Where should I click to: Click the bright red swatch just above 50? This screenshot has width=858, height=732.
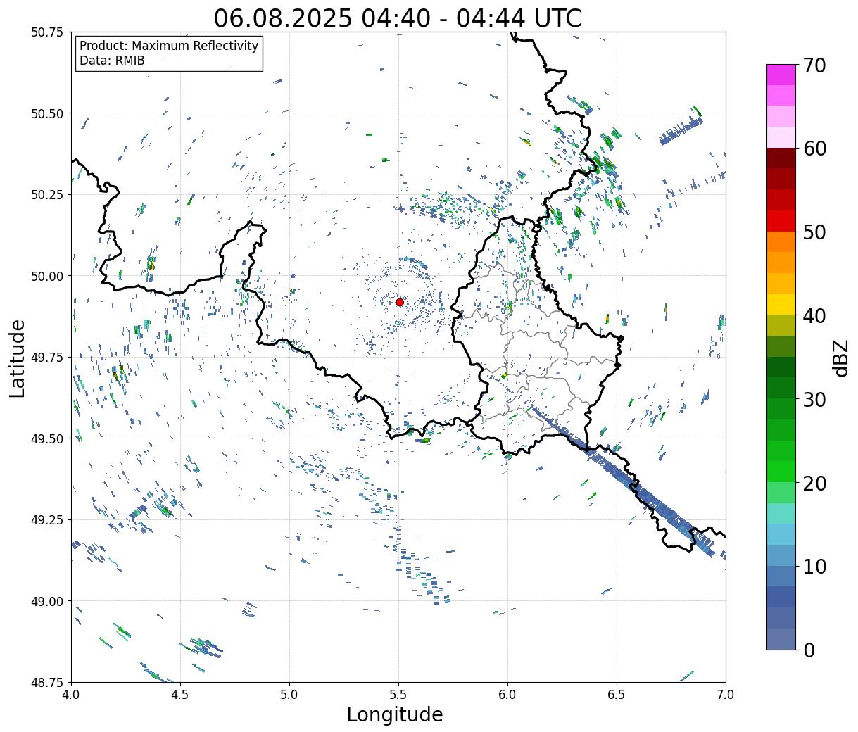tap(781, 221)
